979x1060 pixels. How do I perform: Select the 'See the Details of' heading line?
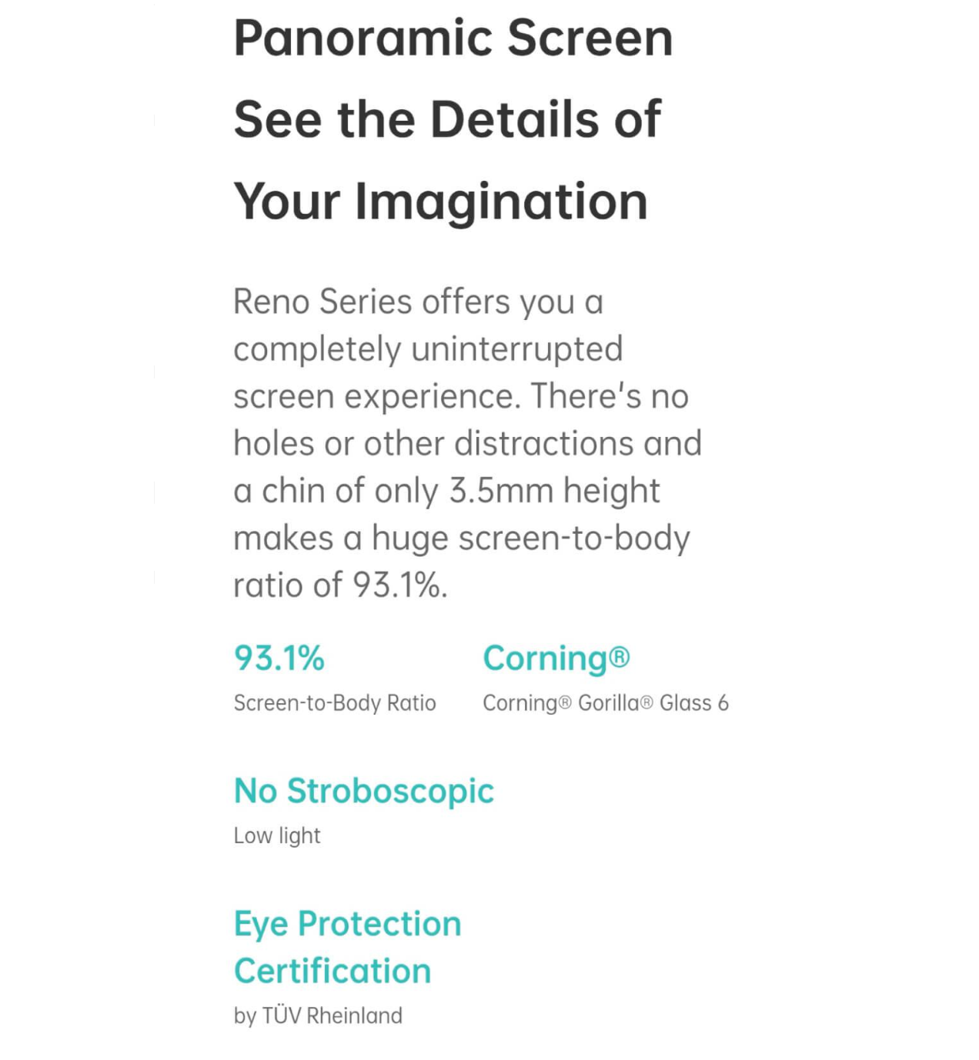pos(447,119)
